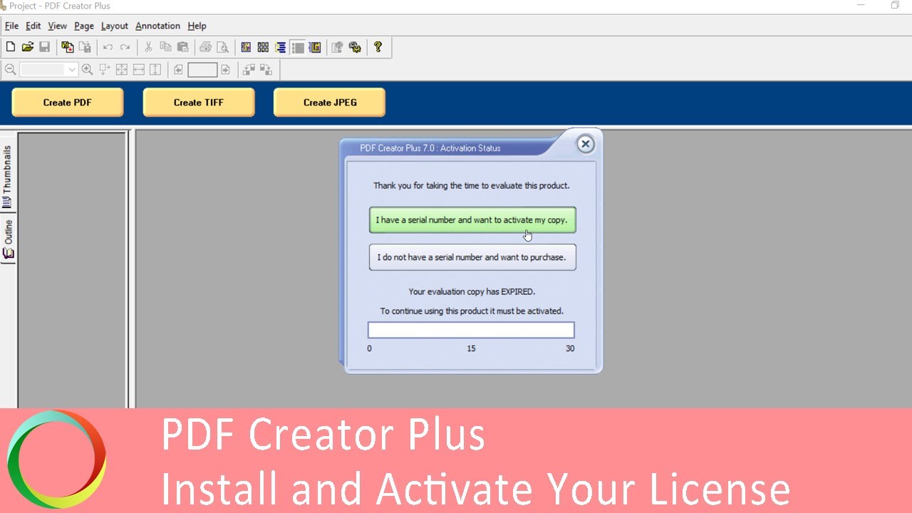Screen dimensions: 912x513
Task: Open a file with the folder icon
Action: tap(28, 47)
